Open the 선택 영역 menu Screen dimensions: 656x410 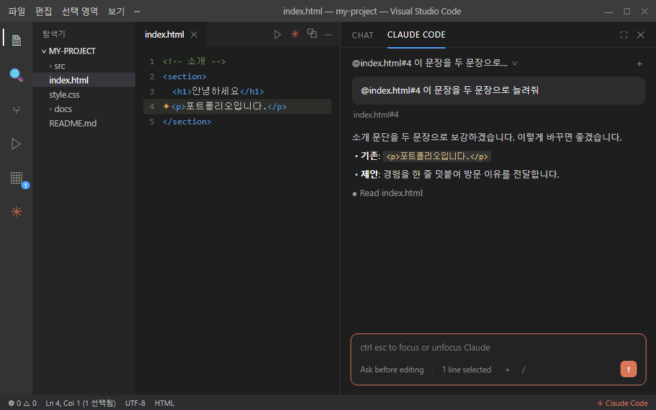(79, 12)
